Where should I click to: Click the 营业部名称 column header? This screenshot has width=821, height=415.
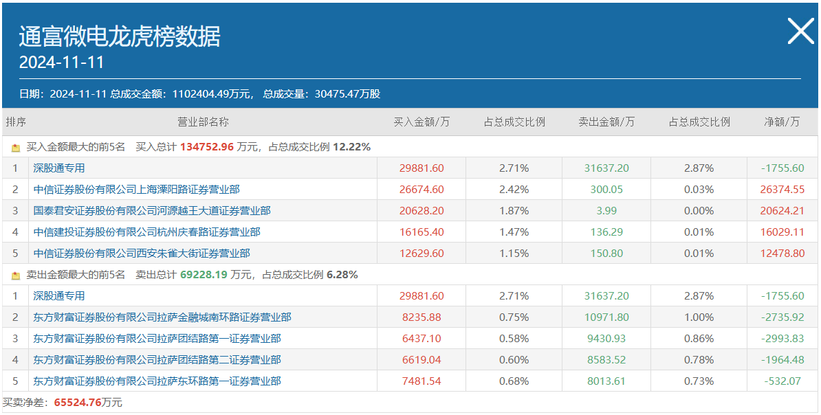[203, 122]
